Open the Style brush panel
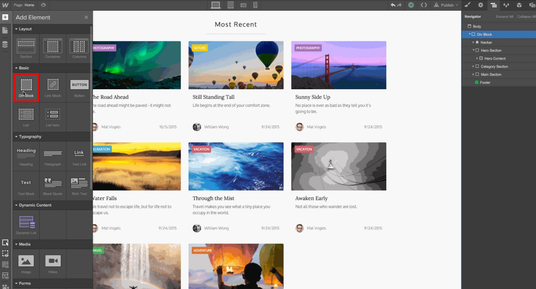The width and height of the screenshot is (536, 289). point(468,5)
